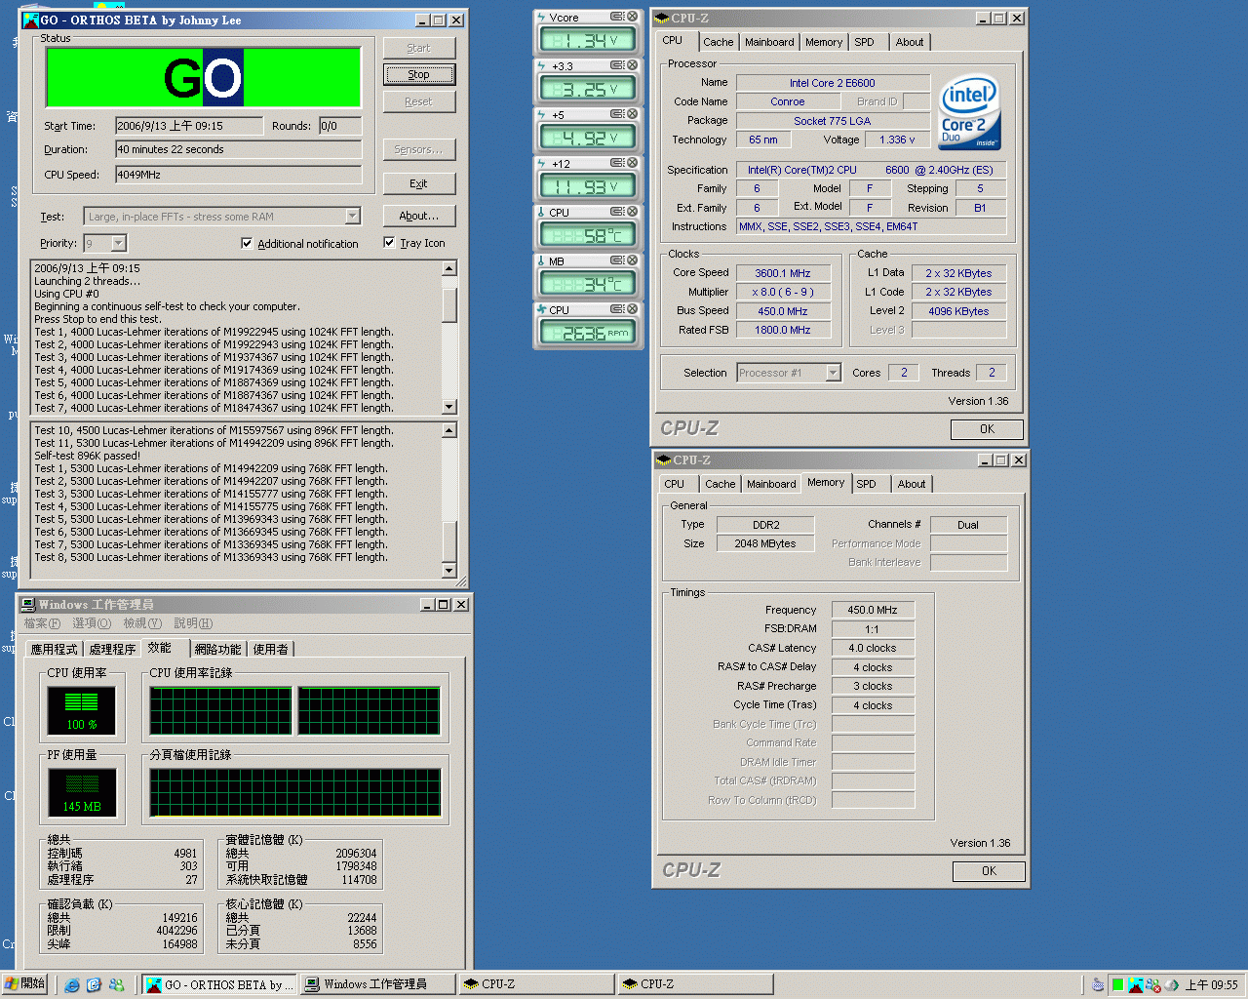Click ORTHOS window title icon
Image resolution: width=1248 pixels, height=999 pixels.
(30, 20)
